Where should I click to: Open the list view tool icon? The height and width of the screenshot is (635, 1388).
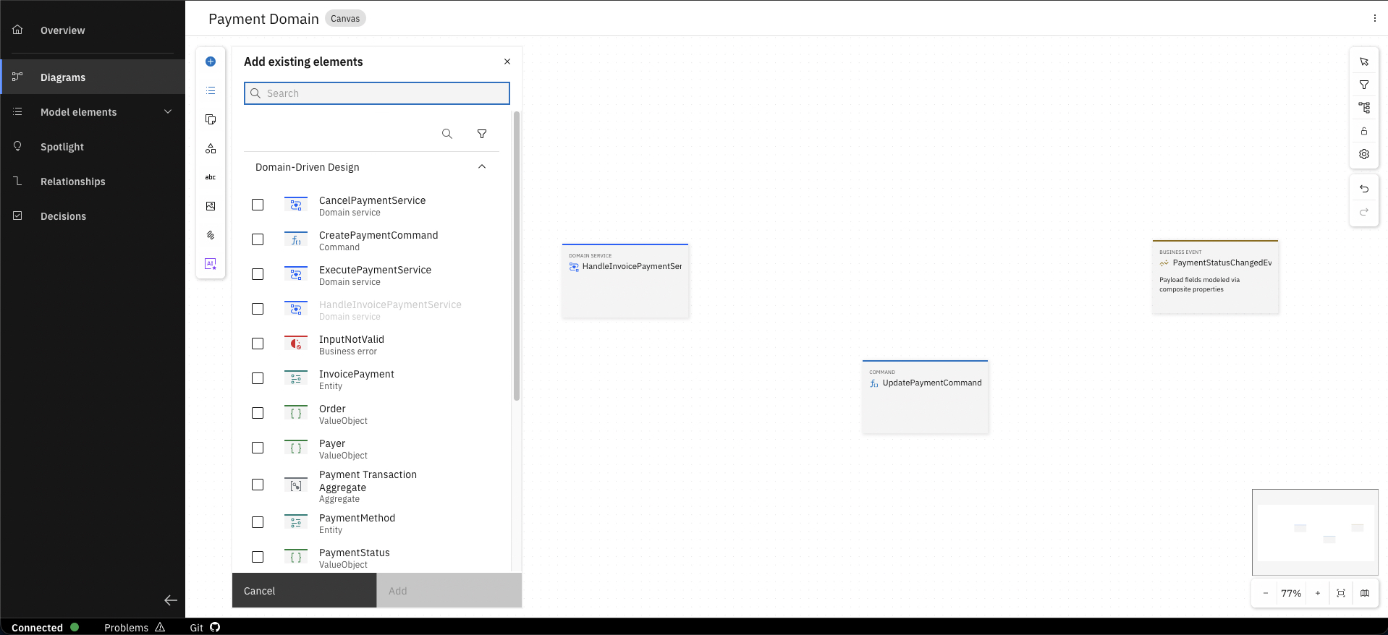[x=211, y=90]
